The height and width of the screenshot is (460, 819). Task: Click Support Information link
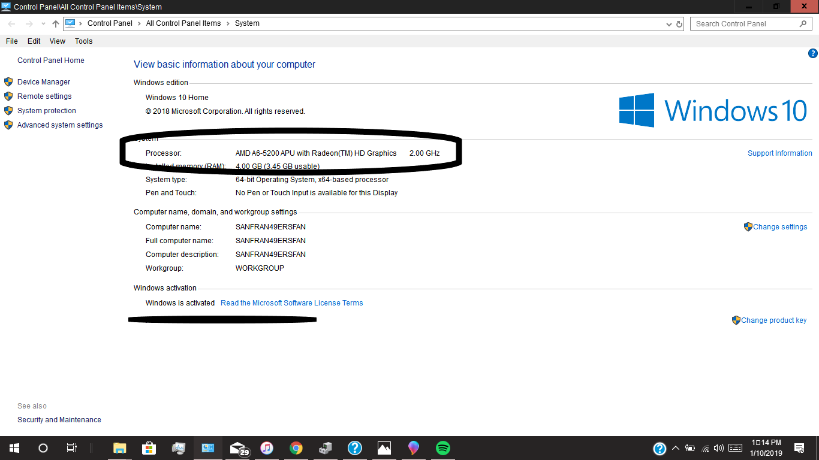click(x=780, y=153)
